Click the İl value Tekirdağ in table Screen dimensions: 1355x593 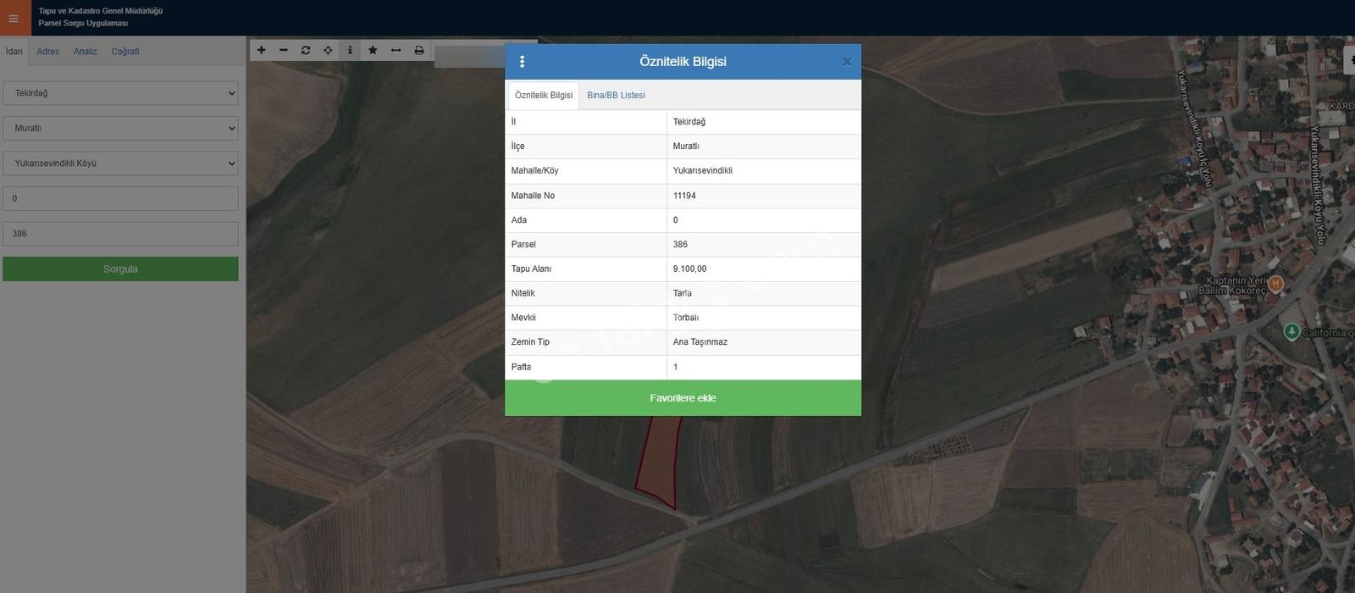click(x=689, y=122)
